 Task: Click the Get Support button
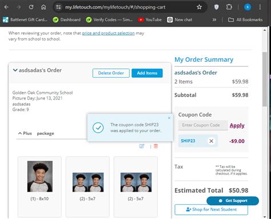coord(233,201)
